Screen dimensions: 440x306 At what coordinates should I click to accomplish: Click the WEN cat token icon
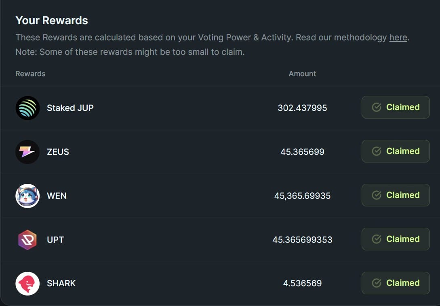pyautogui.click(x=27, y=196)
